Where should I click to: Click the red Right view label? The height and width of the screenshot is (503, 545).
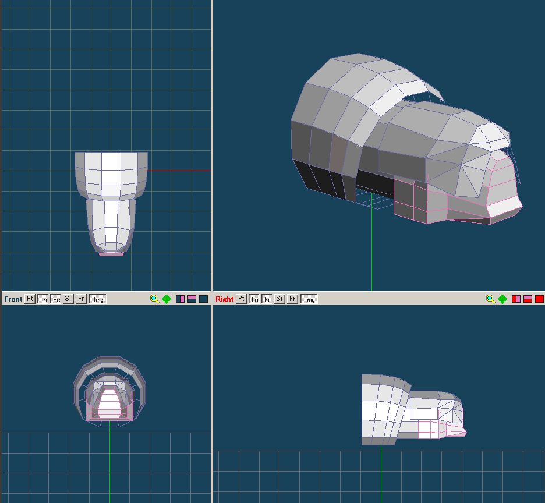pos(224,299)
